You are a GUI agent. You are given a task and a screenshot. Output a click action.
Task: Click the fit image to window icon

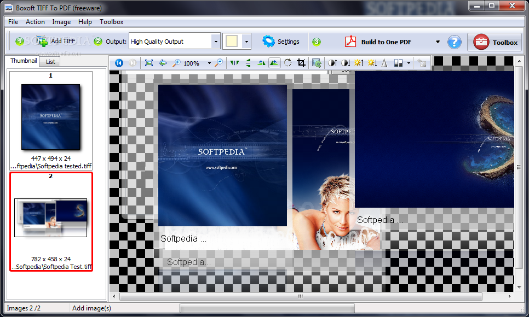(149, 63)
